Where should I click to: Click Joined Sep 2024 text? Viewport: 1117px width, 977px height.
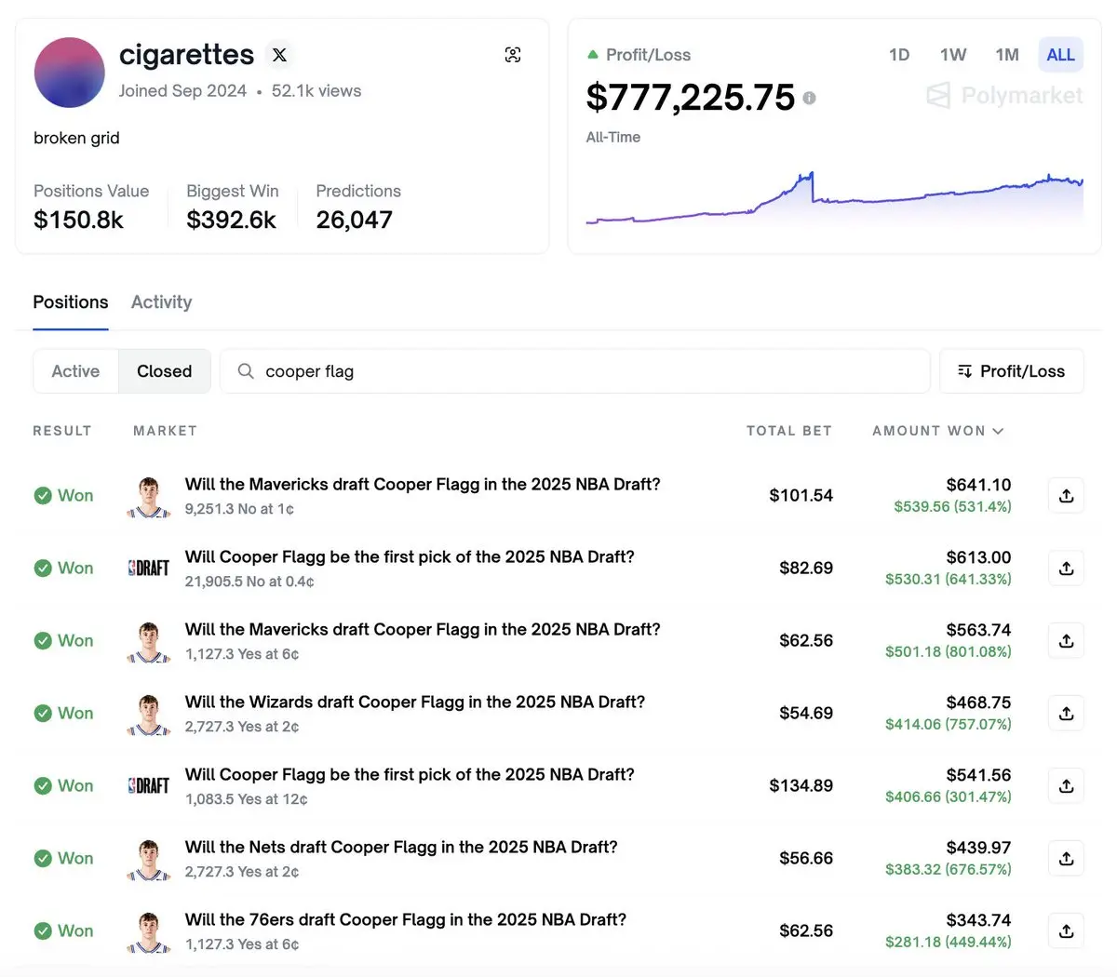[x=182, y=91]
